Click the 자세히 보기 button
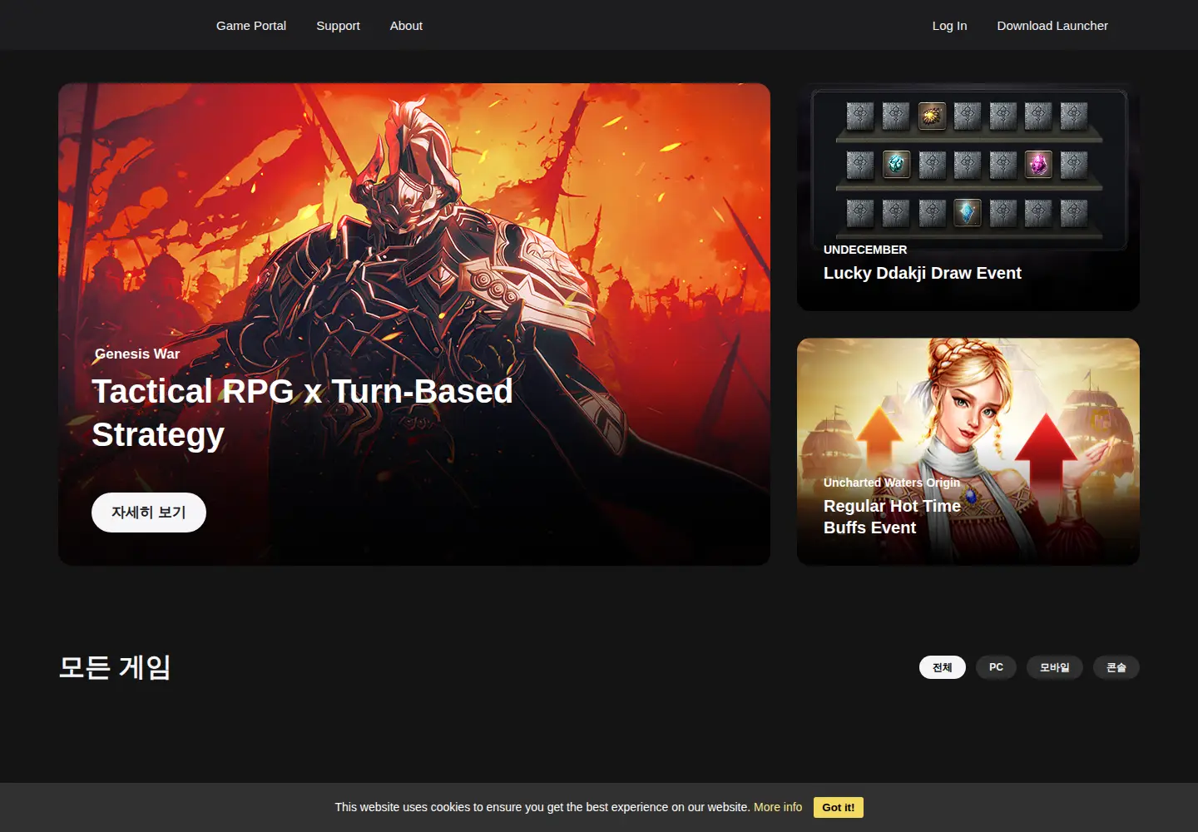The image size is (1198, 832). pos(149,513)
